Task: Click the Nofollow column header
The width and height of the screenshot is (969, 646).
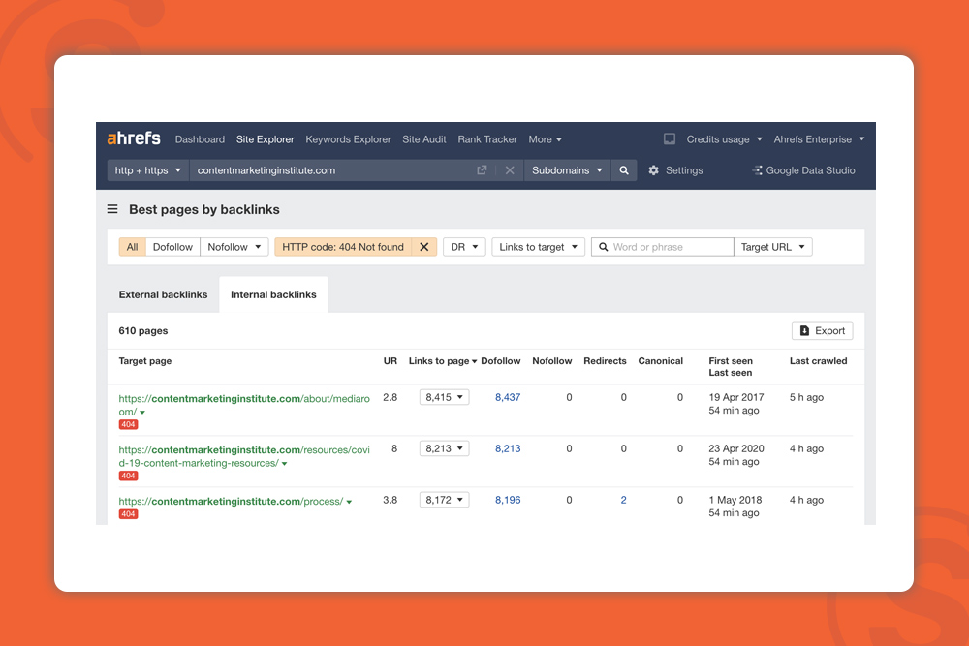Action: tap(552, 361)
